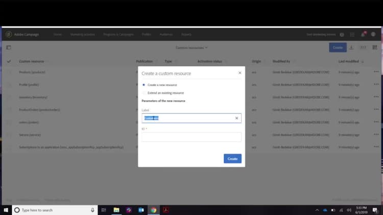Open the Programs & Campaigns menu
The width and height of the screenshot is (383, 215).
[x=118, y=34]
